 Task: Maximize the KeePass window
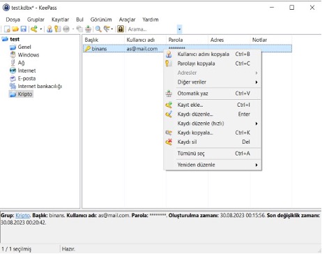coord(292,8)
